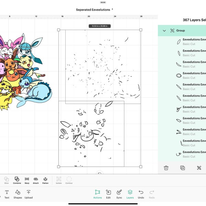Image resolution: width=206 pixels, height=206 pixels.
Task: Click the top-left selection handle
Action: (x=59, y=30)
